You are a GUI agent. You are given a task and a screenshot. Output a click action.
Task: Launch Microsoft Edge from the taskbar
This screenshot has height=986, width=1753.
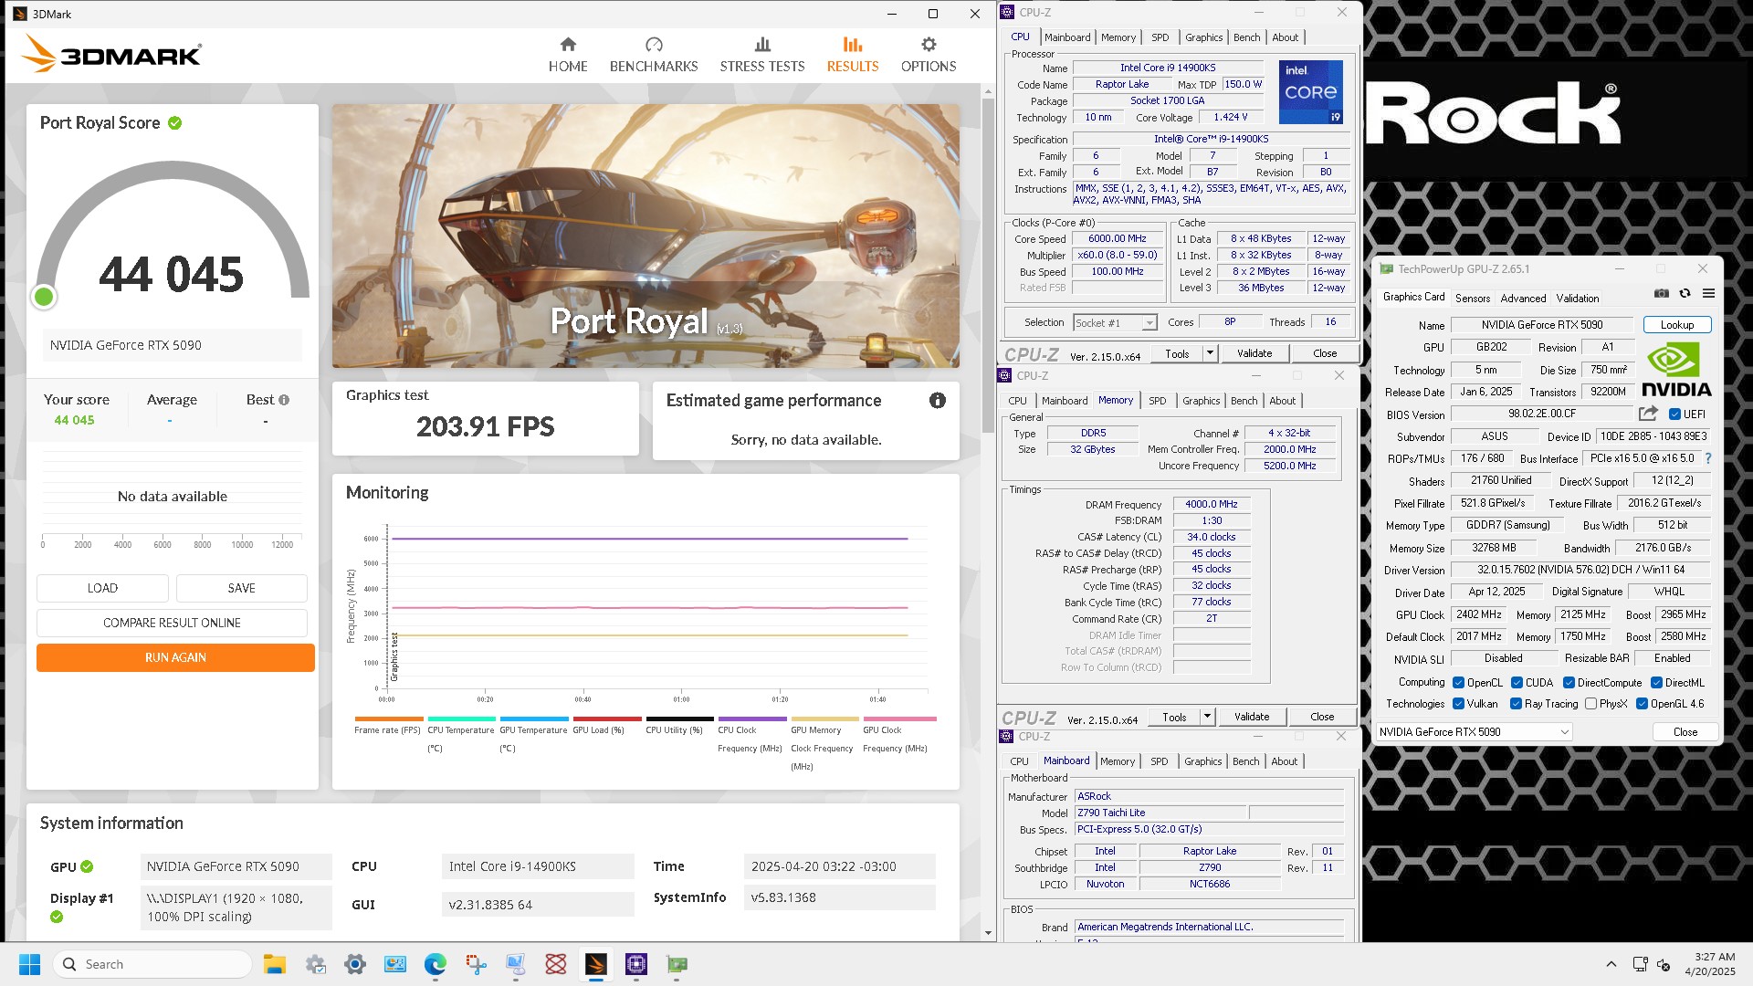(436, 964)
